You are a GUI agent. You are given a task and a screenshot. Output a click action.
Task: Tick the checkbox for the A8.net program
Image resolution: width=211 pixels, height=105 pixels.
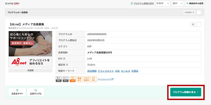coord(199,24)
